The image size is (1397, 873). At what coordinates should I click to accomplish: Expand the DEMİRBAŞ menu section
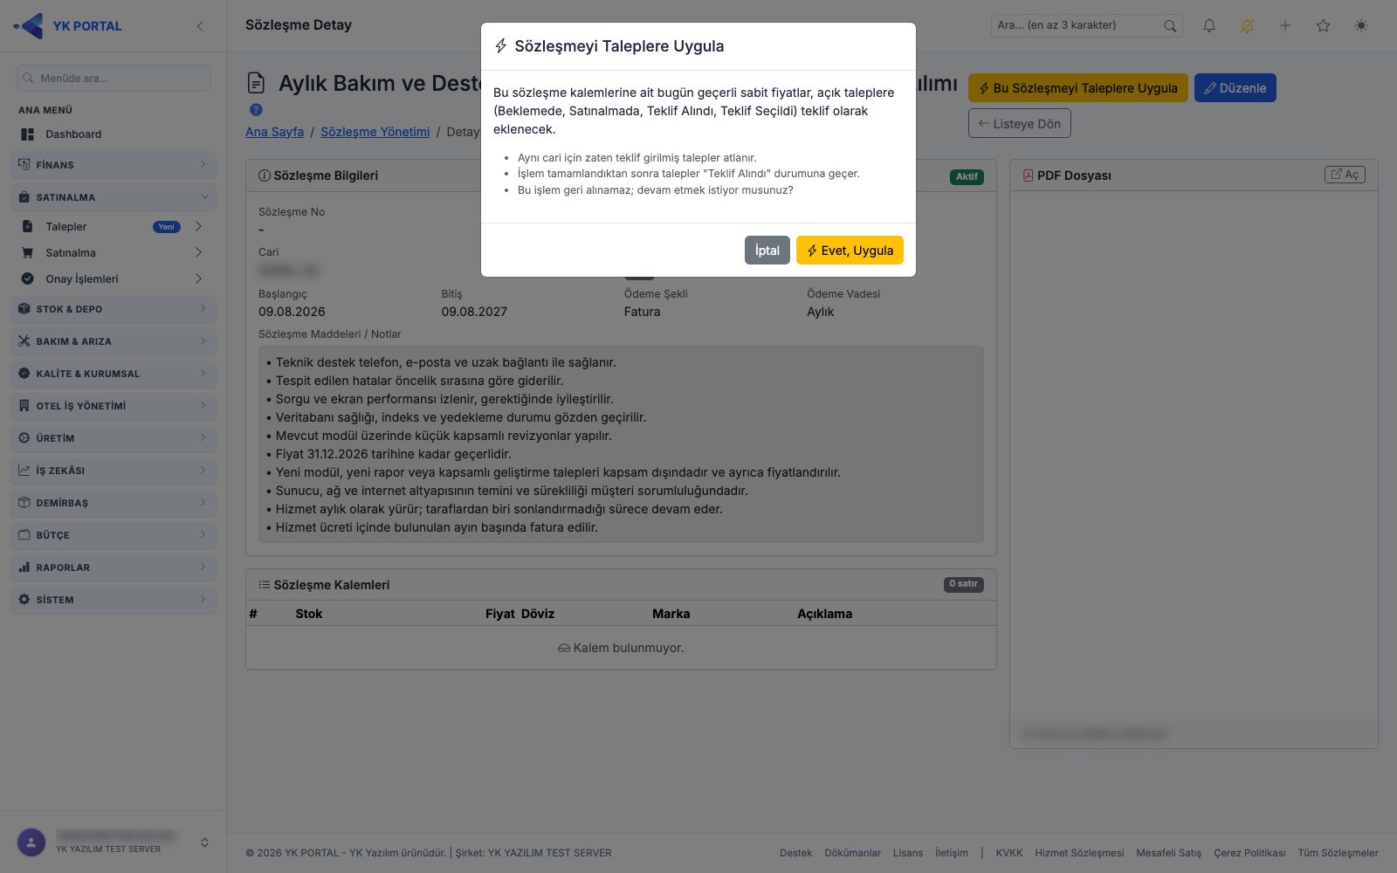[x=114, y=503]
